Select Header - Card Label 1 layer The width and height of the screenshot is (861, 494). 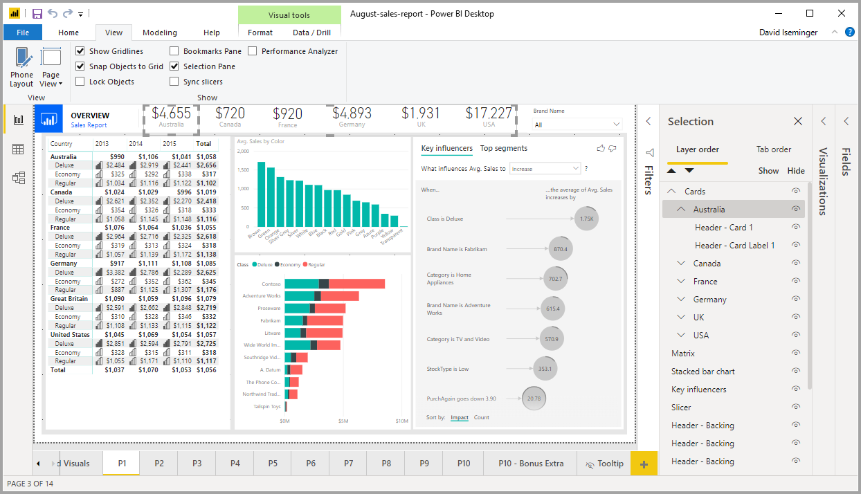click(735, 246)
